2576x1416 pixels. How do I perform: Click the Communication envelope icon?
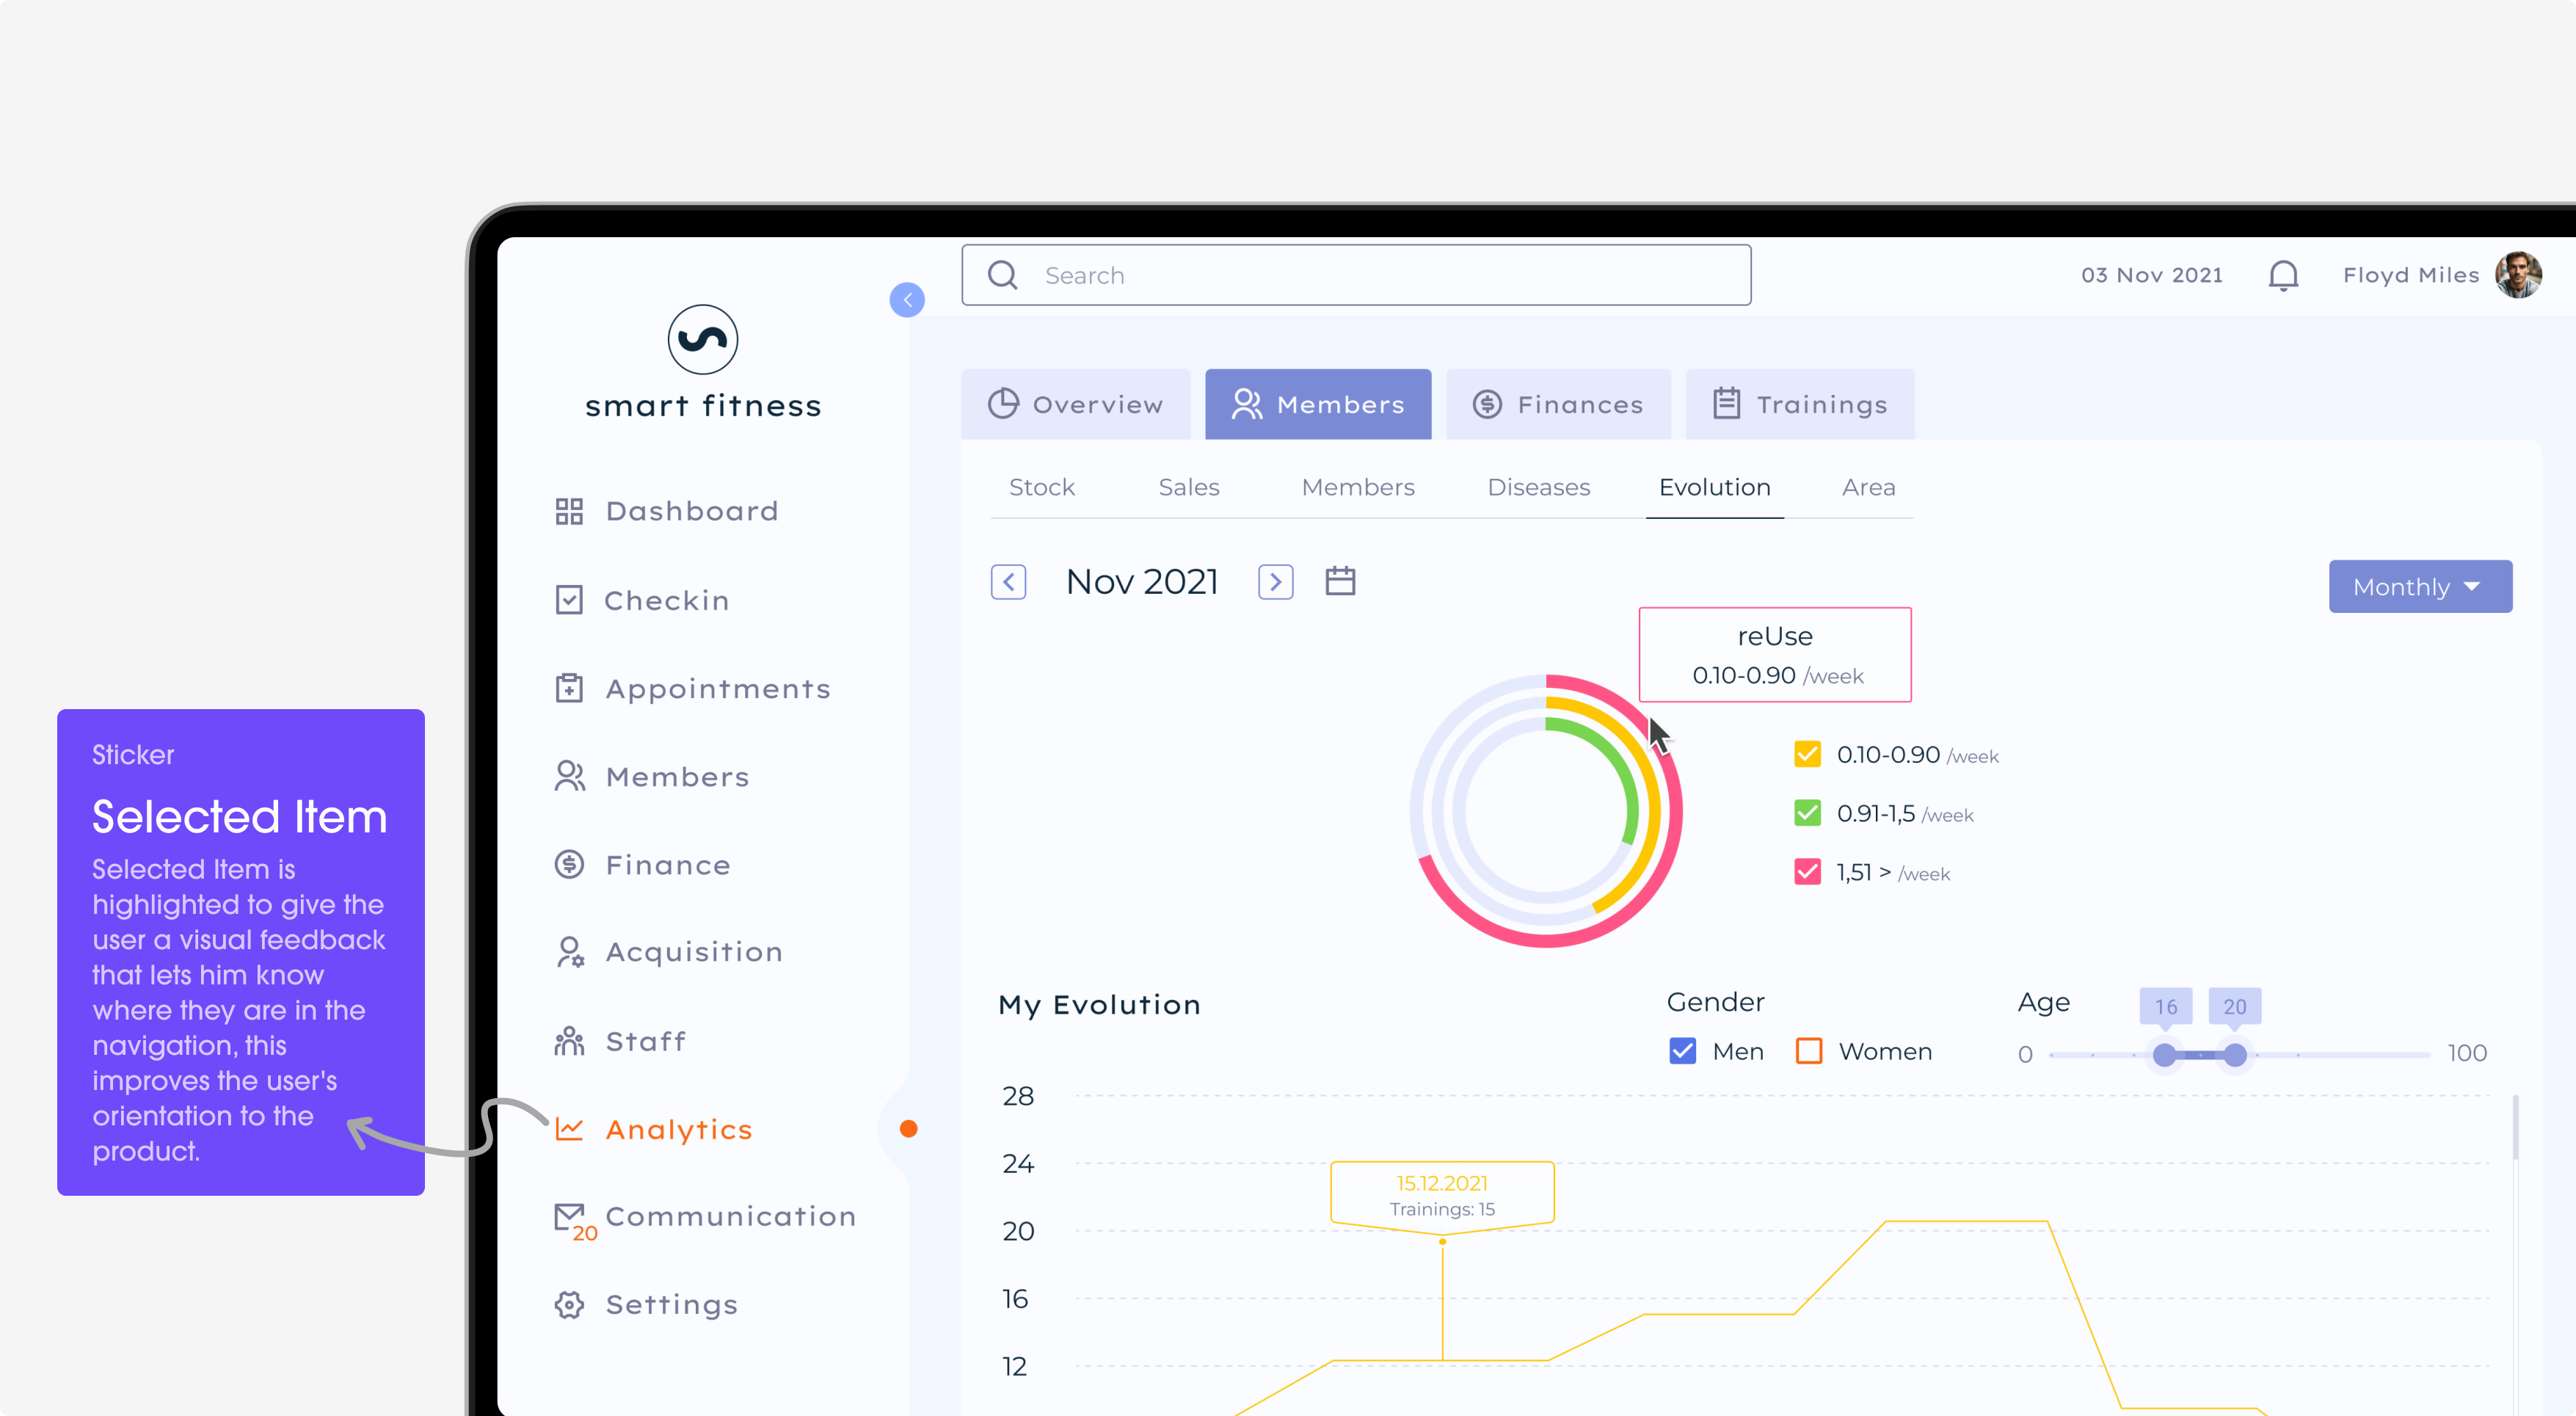click(x=569, y=1216)
